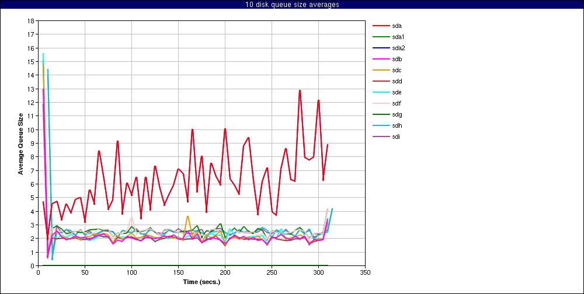Viewport: 584px width, 294px height.
Task: Click the pink sdf bump near 100 seconds
Action: tap(131, 218)
